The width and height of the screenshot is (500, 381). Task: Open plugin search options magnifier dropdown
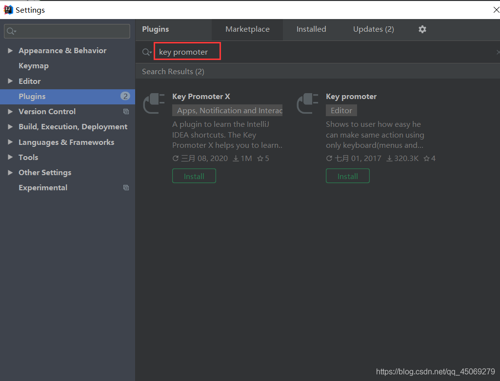pos(147,52)
